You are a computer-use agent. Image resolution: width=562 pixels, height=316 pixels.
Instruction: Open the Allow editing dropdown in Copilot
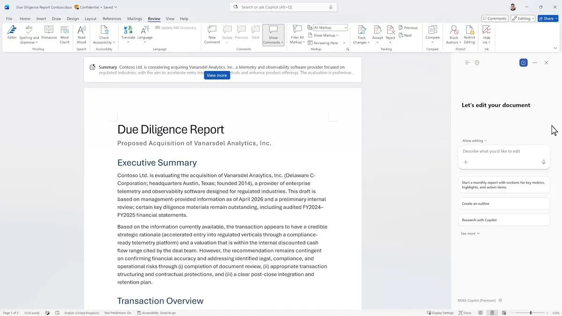474,140
